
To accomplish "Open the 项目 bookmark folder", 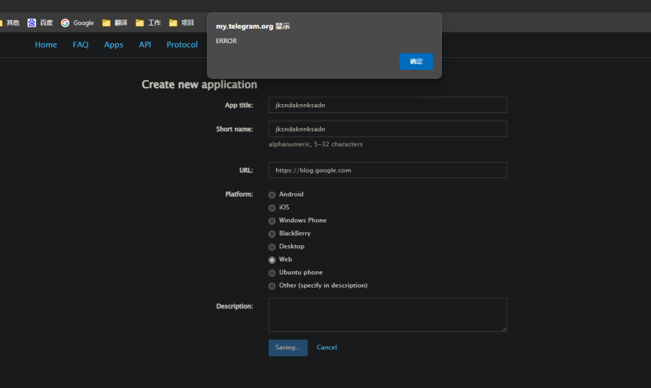I will point(182,23).
